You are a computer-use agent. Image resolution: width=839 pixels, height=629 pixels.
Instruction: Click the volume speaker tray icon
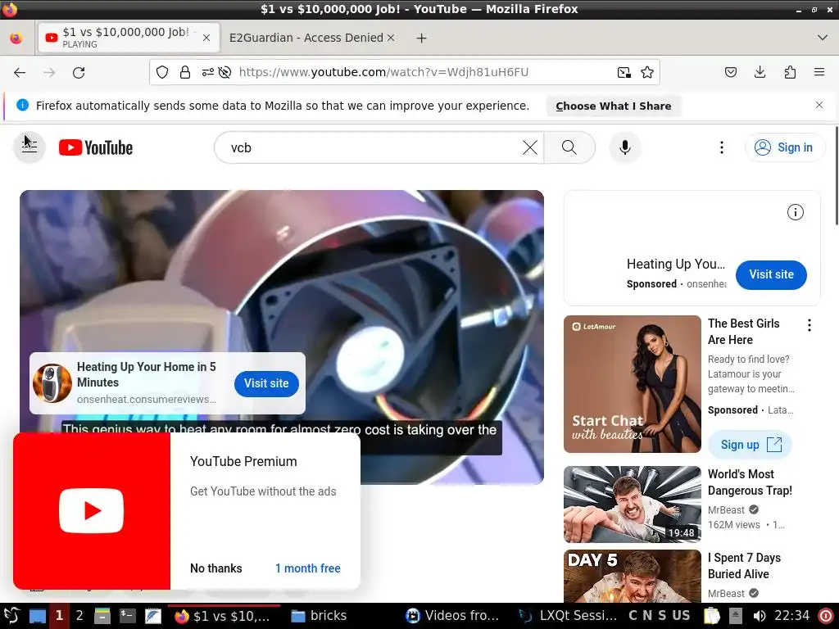click(760, 616)
